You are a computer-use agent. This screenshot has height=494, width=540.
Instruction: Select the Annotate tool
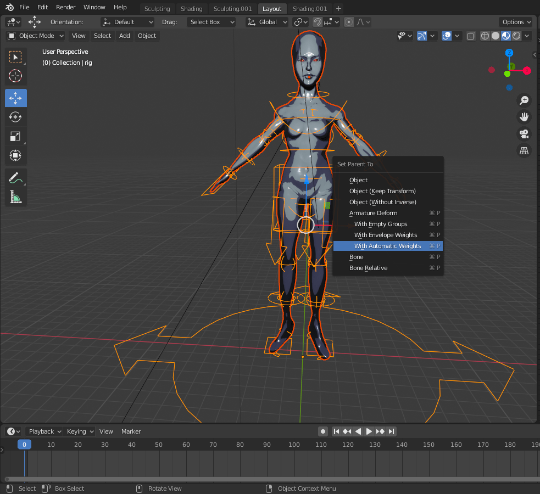tap(15, 177)
